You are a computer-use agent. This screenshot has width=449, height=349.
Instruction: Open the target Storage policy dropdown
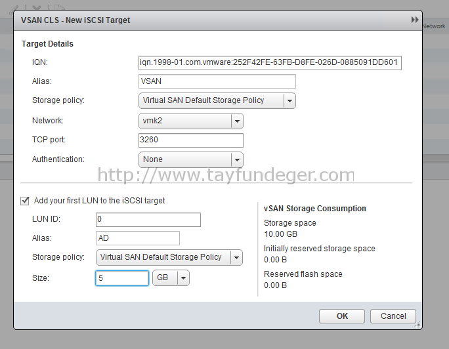pos(217,100)
